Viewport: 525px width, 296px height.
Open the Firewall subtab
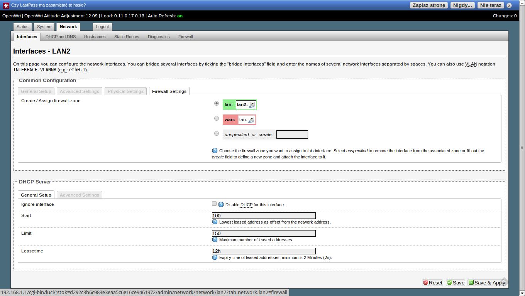point(186,37)
